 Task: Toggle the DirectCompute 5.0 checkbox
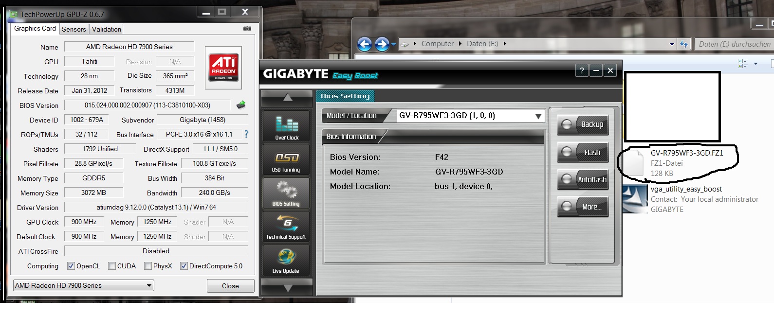click(184, 266)
